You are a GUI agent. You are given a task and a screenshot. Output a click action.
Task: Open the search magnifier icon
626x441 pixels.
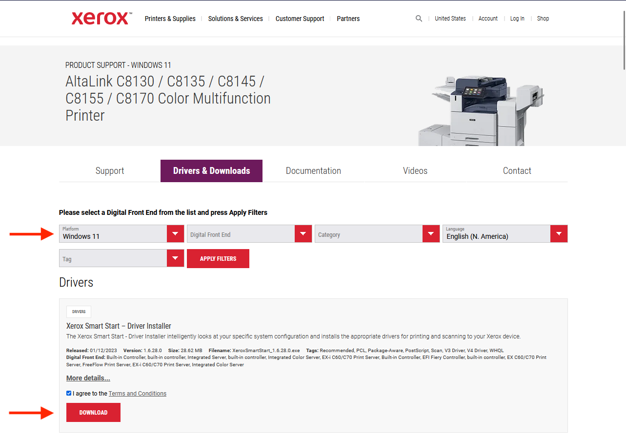click(419, 19)
